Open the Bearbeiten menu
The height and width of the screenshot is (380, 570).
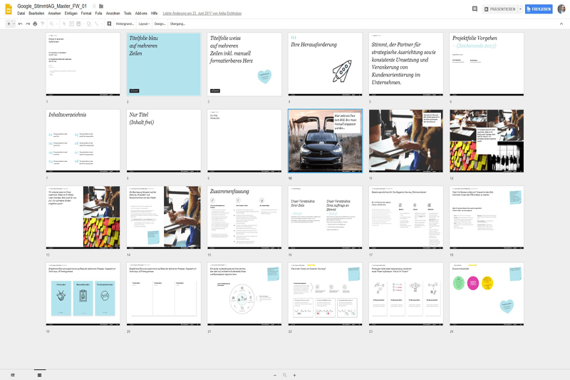(36, 14)
